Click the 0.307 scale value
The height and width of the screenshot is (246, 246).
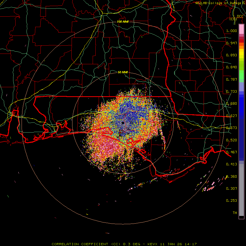232,189
